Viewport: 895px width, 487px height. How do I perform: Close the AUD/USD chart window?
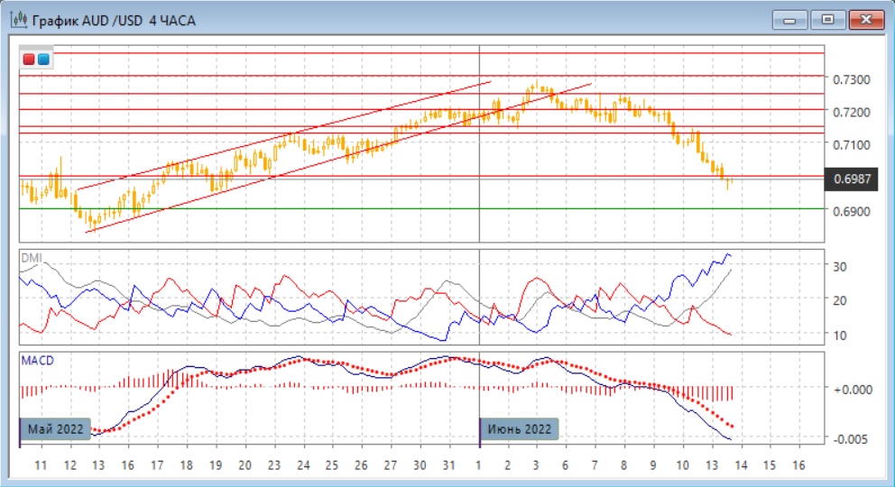point(864,19)
